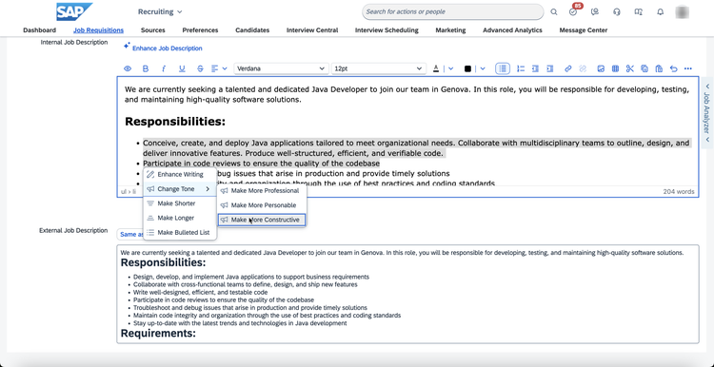Image resolution: width=714 pixels, height=367 pixels.
Task: Open the 12pt font size dropdown
Action: pyautogui.click(x=378, y=68)
